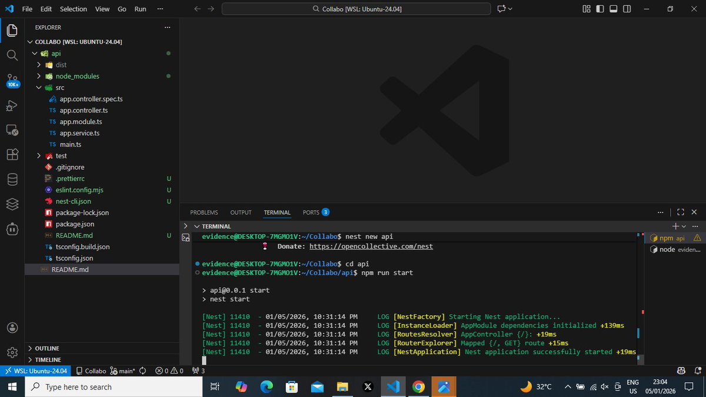Image resolution: width=706 pixels, height=397 pixels.
Task: Open main.ts file
Action: pyautogui.click(x=70, y=144)
